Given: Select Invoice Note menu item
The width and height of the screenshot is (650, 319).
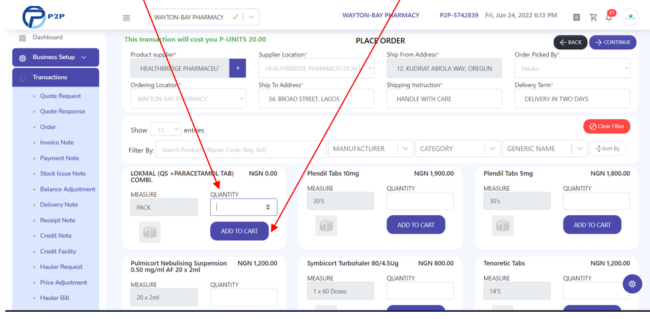Looking at the screenshot, I should click(57, 142).
